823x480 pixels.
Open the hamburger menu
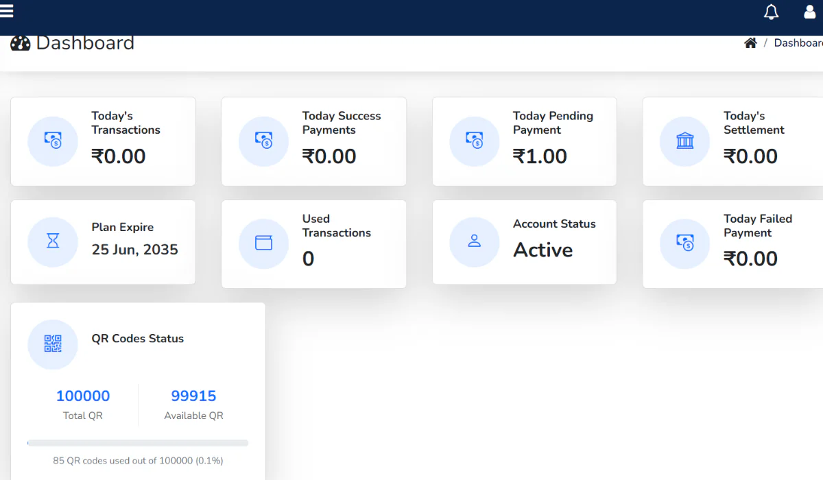[x=7, y=12]
